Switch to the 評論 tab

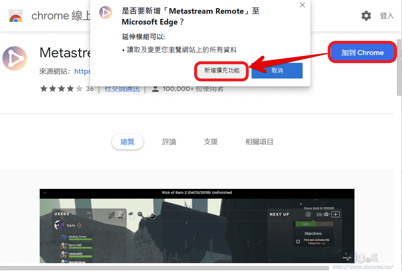click(x=169, y=142)
